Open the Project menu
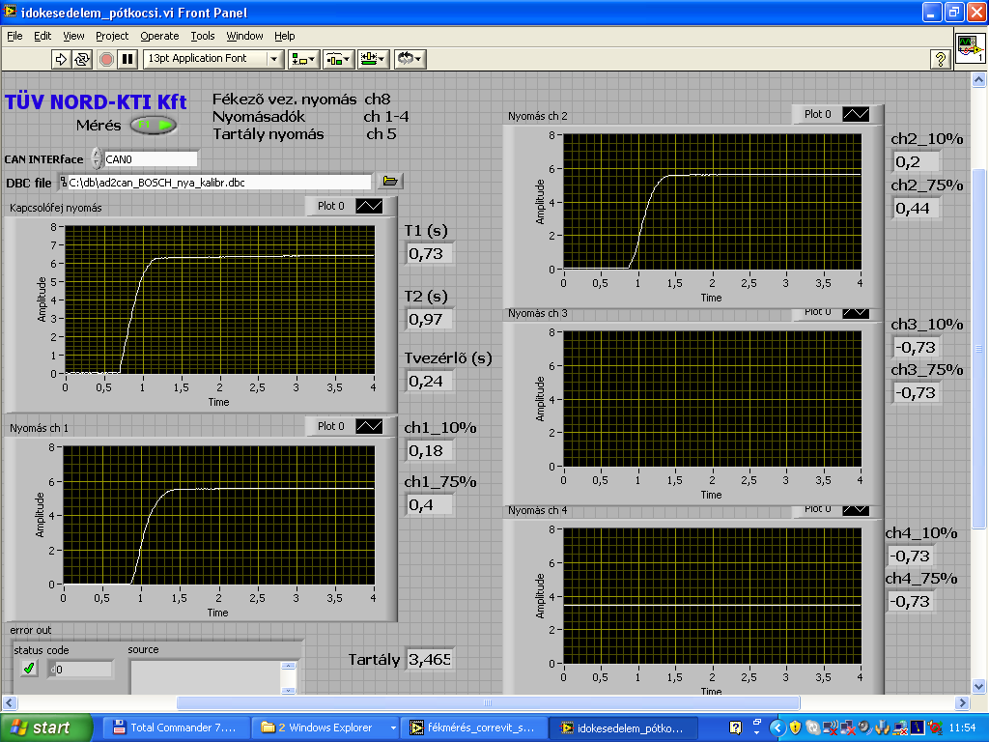The width and height of the screenshot is (989, 742). coord(112,36)
